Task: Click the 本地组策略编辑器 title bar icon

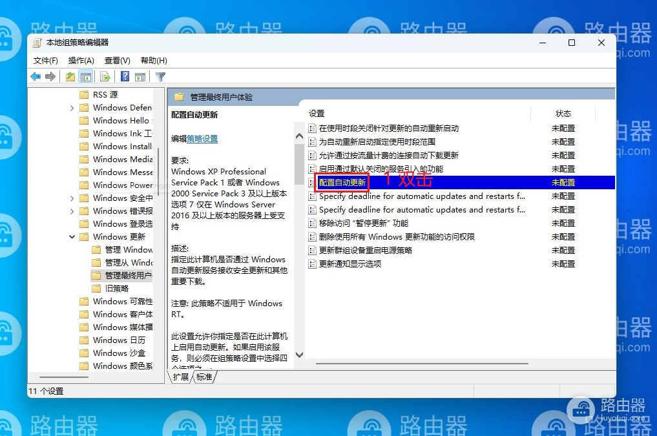Action: 37,43
